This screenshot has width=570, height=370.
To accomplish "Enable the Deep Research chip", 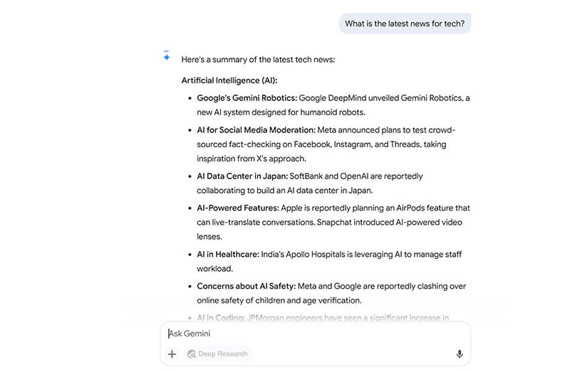I will click(x=218, y=354).
